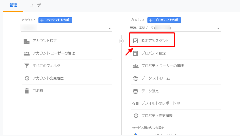Click the アカウントを作成 button
This screenshot has height=136, width=240.
pyautogui.click(x=55, y=20)
